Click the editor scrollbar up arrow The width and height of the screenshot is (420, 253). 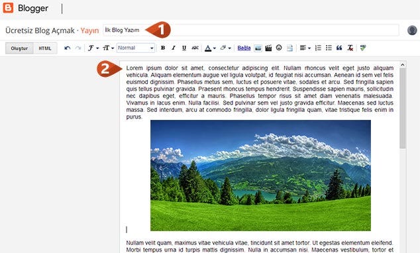[402, 65]
